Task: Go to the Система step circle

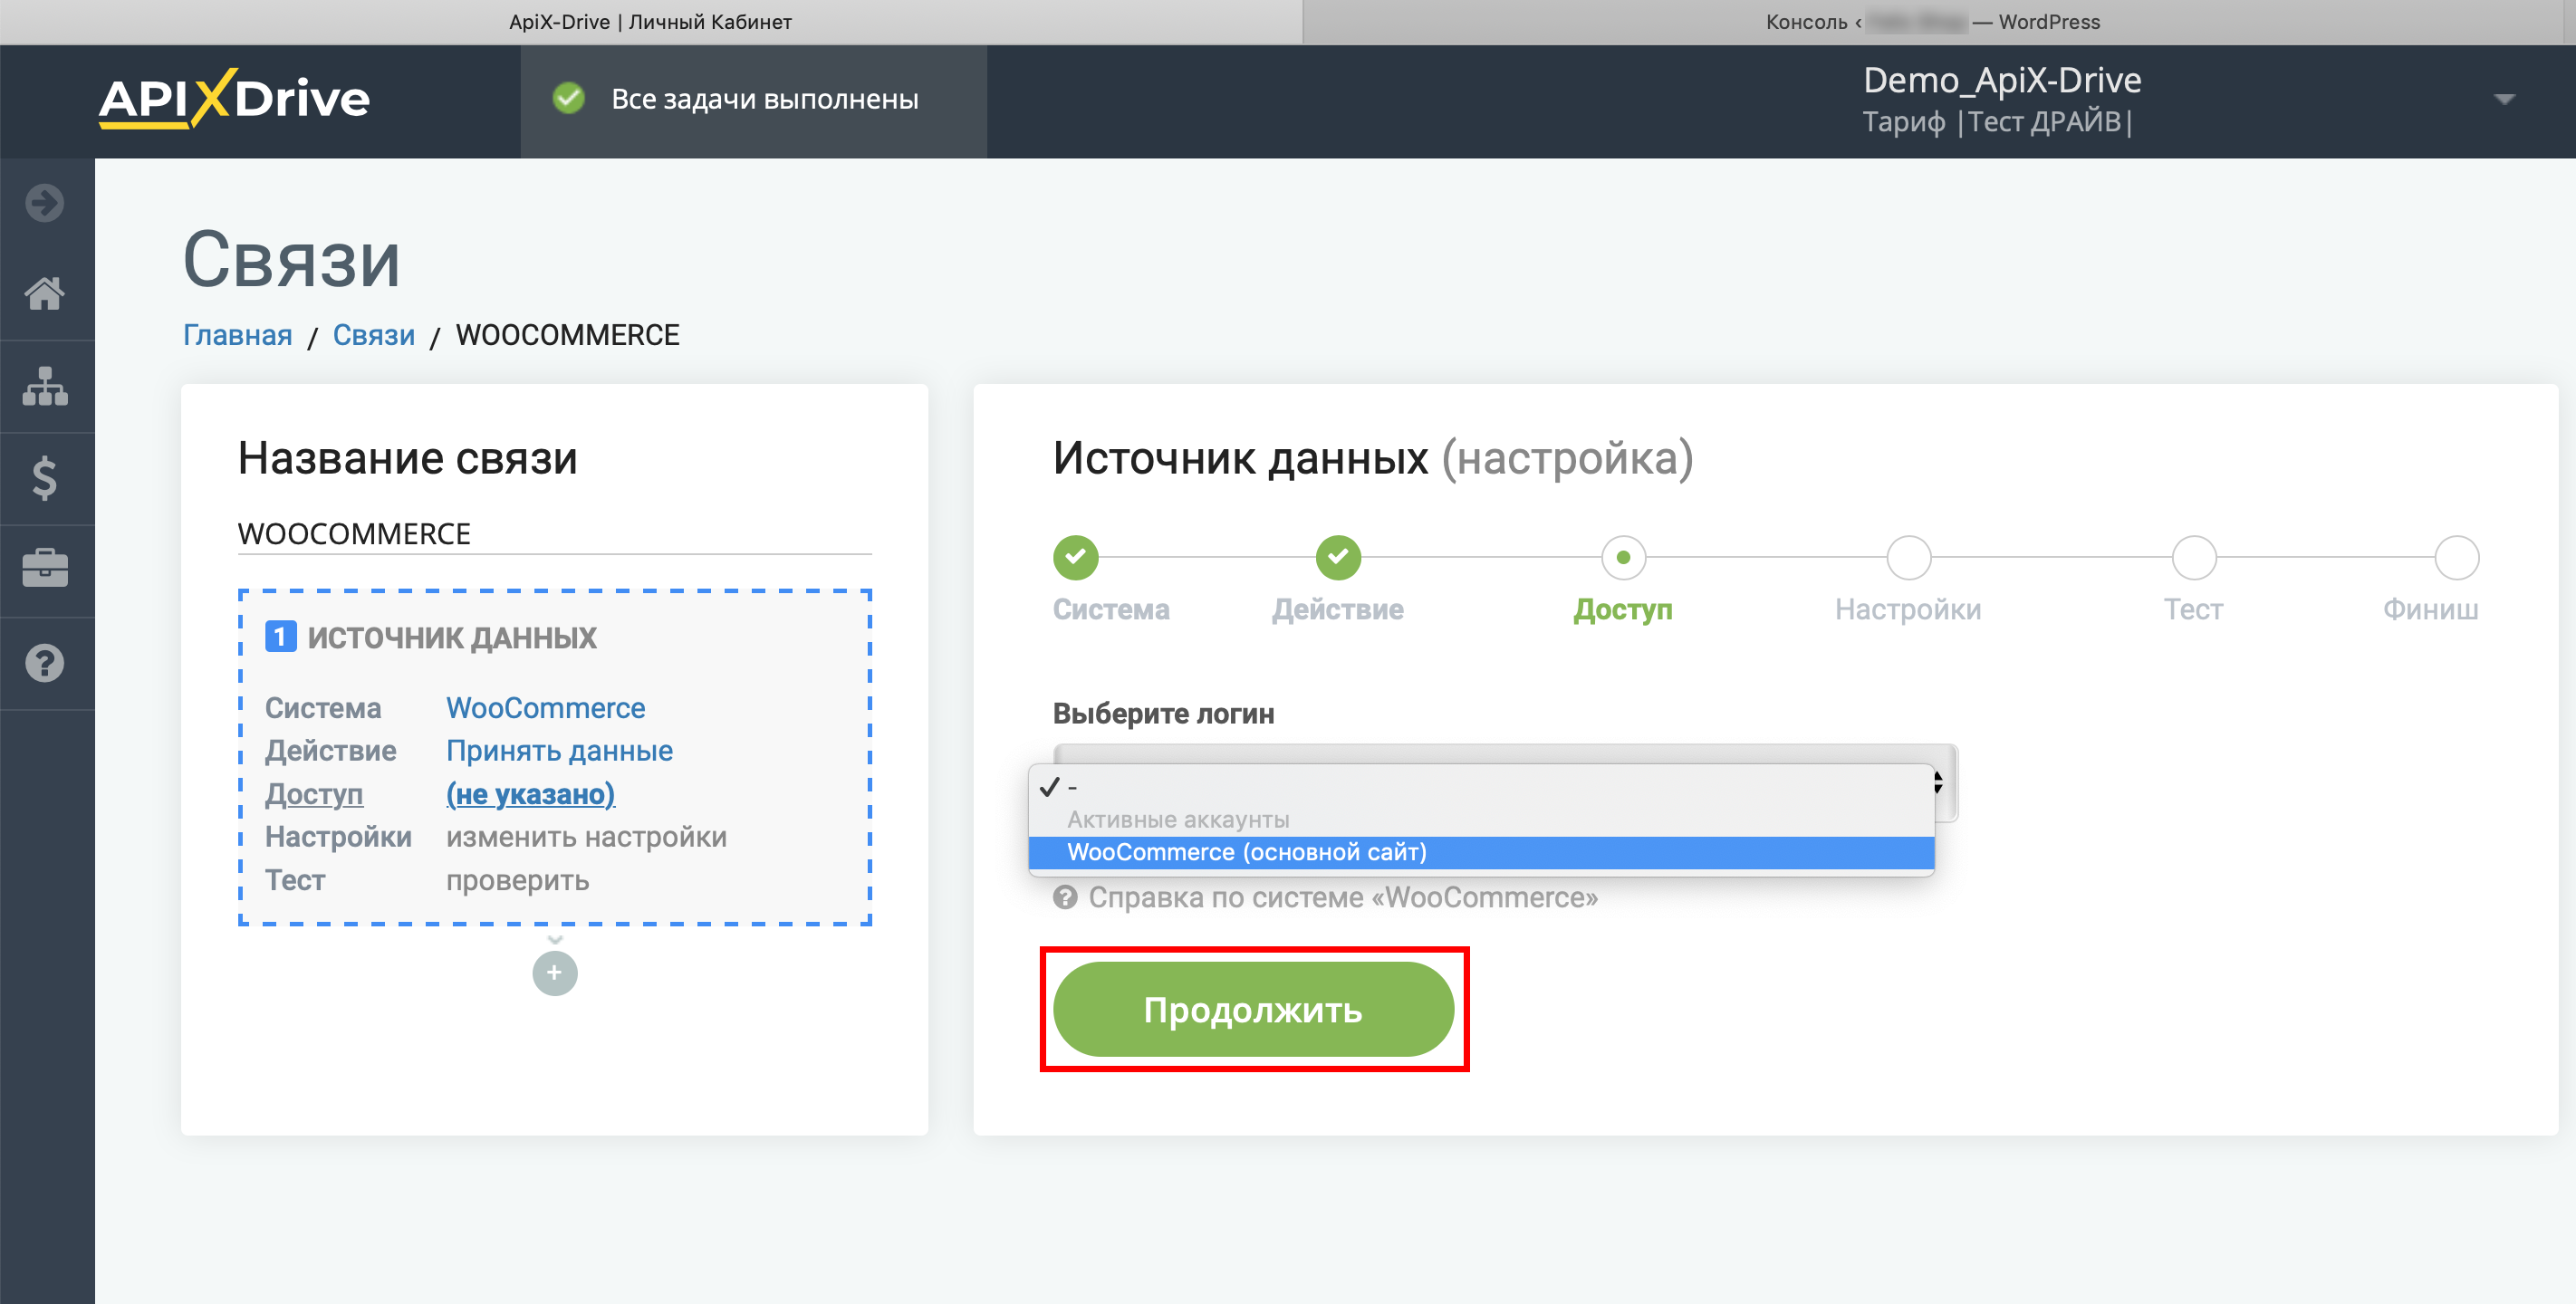Action: tap(1076, 557)
